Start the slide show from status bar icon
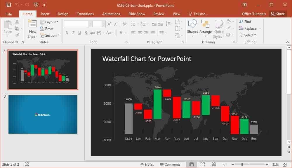This screenshot has width=292, height=168. point(225,164)
